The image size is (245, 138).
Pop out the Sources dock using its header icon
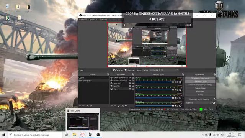point(133,74)
